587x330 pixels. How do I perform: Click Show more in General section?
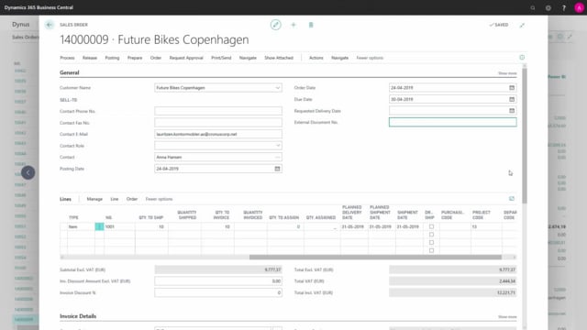[507, 73]
